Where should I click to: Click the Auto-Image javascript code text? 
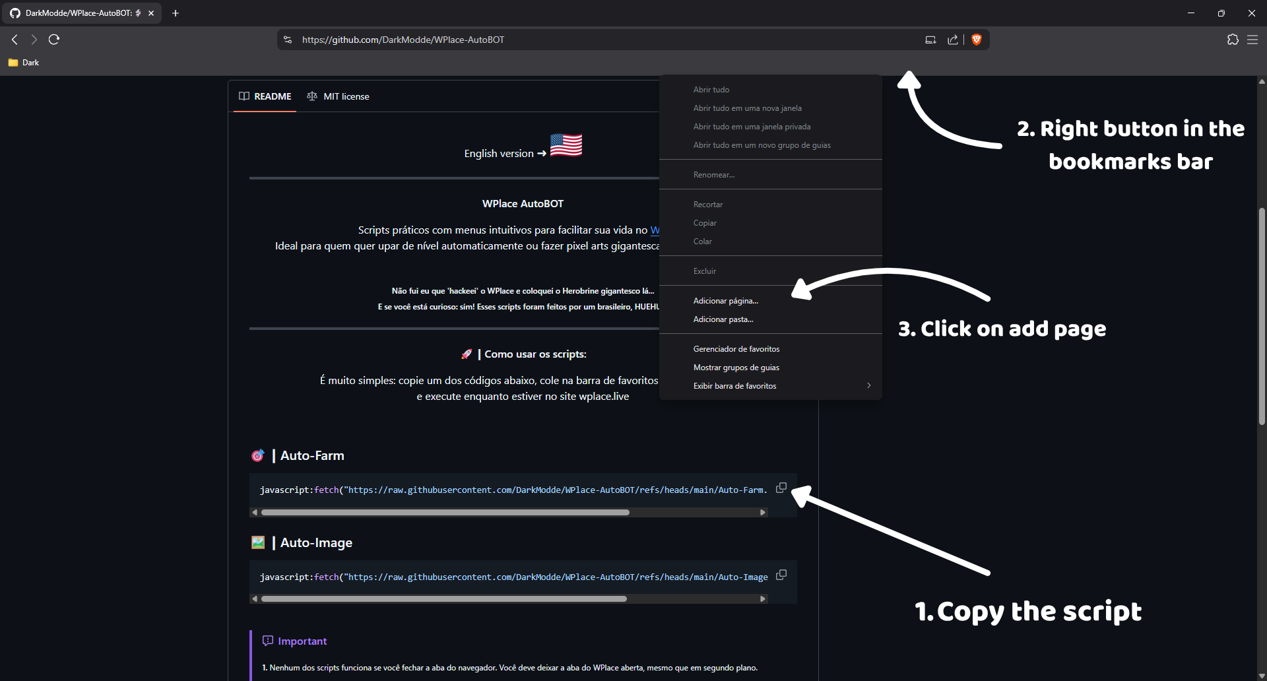513,577
